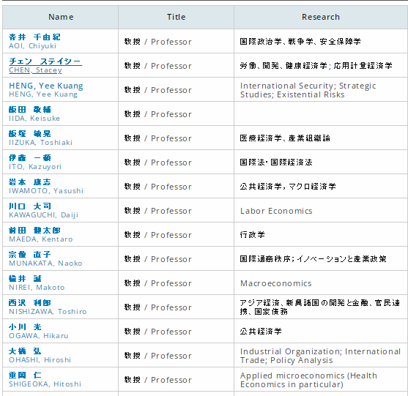This screenshot has height=396, width=408.
Task: Select research field text in OGAWA, Hikaru row
Action: (261, 332)
